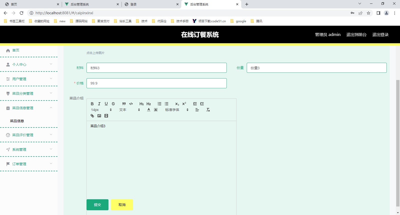Image resolution: width=400 pixels, height=215 pixels.
Task: Toggle italic formatting in the editor
Action: tap(99, 104)
